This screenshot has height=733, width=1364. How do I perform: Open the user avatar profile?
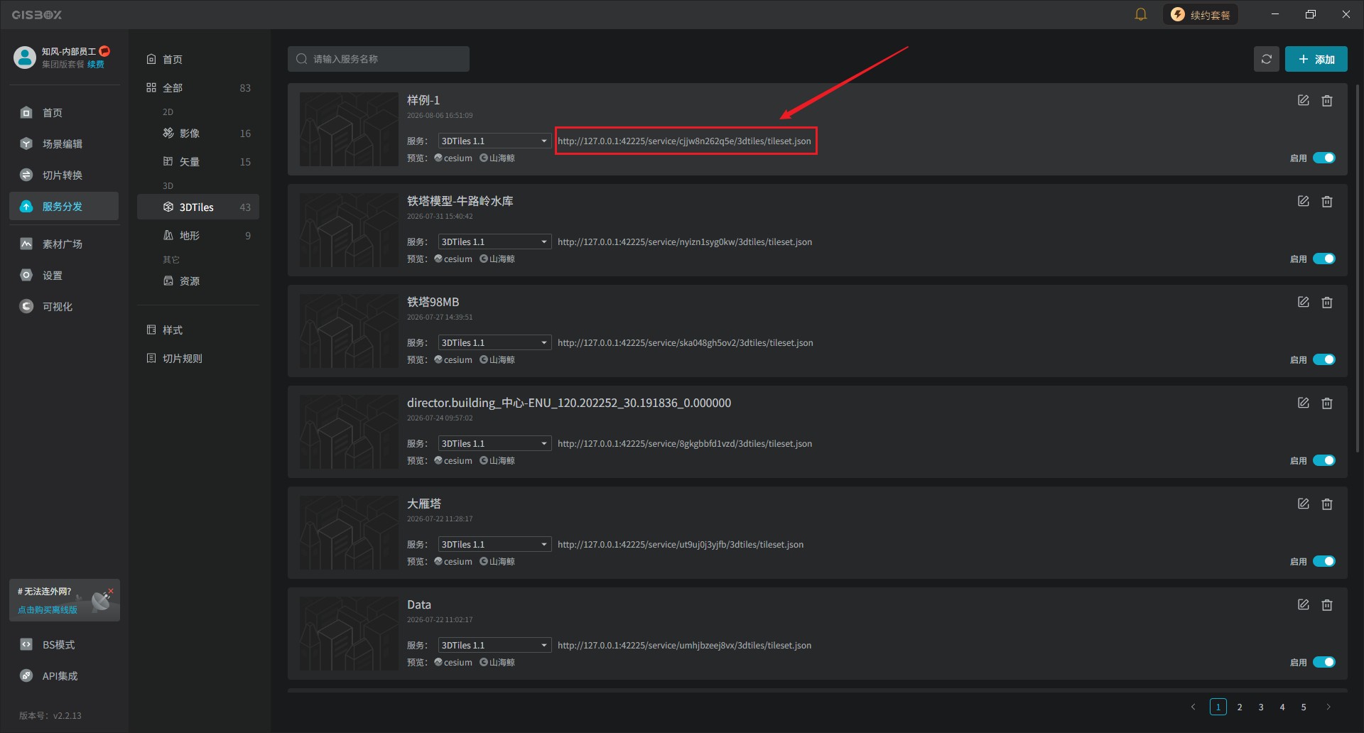click(25, 58)
